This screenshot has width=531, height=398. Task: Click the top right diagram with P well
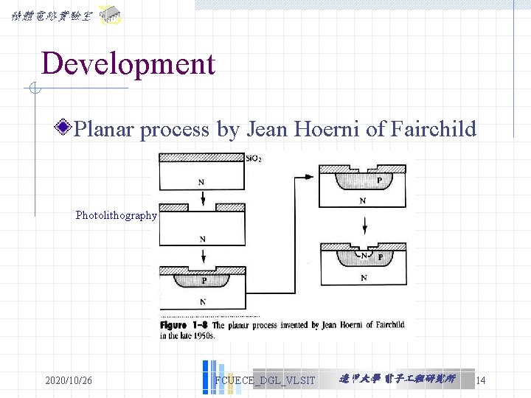362,186
